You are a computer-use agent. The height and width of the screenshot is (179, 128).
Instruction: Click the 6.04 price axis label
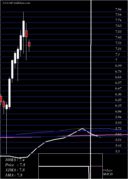(x=118, y=111)
